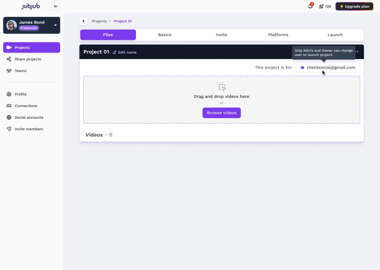Open the clientsocial@gmail.com client selector

point(328,67)
